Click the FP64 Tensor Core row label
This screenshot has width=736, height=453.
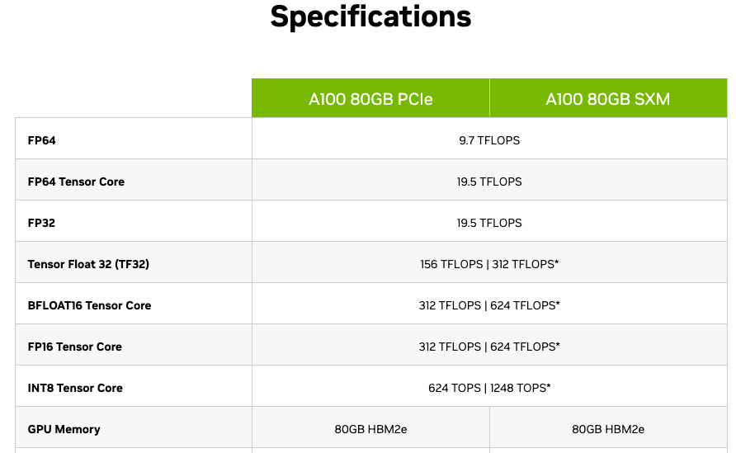click(76, 182)
